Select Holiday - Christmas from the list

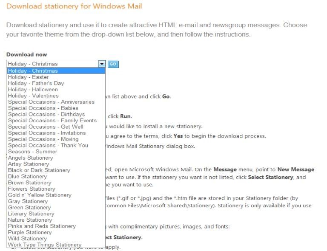pyautogui.click(x=33, y=71)
